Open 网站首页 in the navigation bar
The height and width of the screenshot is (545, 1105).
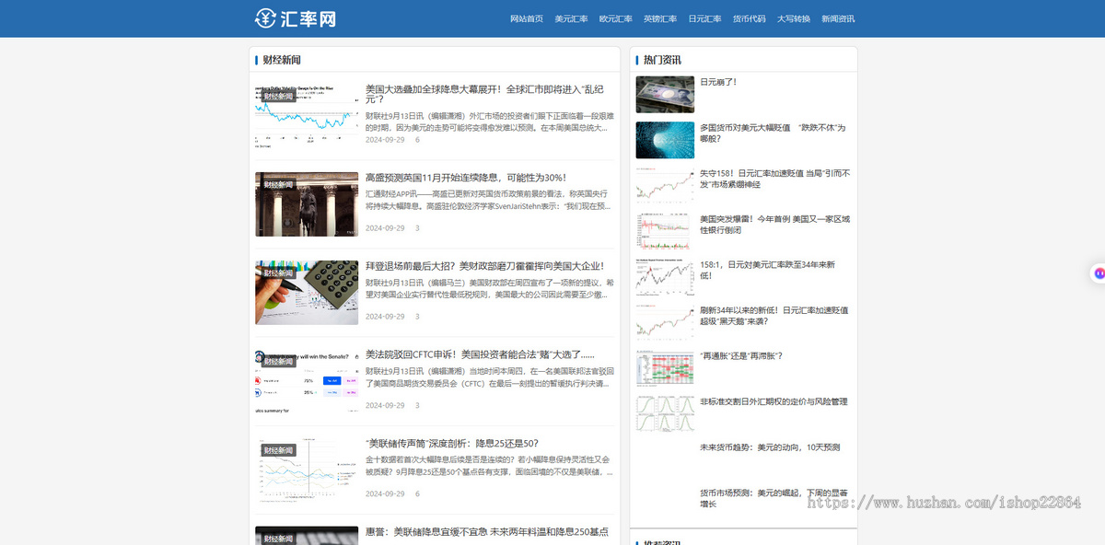click(527, 18)
